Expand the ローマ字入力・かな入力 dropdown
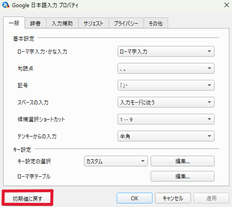This screenshot has height=207, width=232. pos(166,51)
